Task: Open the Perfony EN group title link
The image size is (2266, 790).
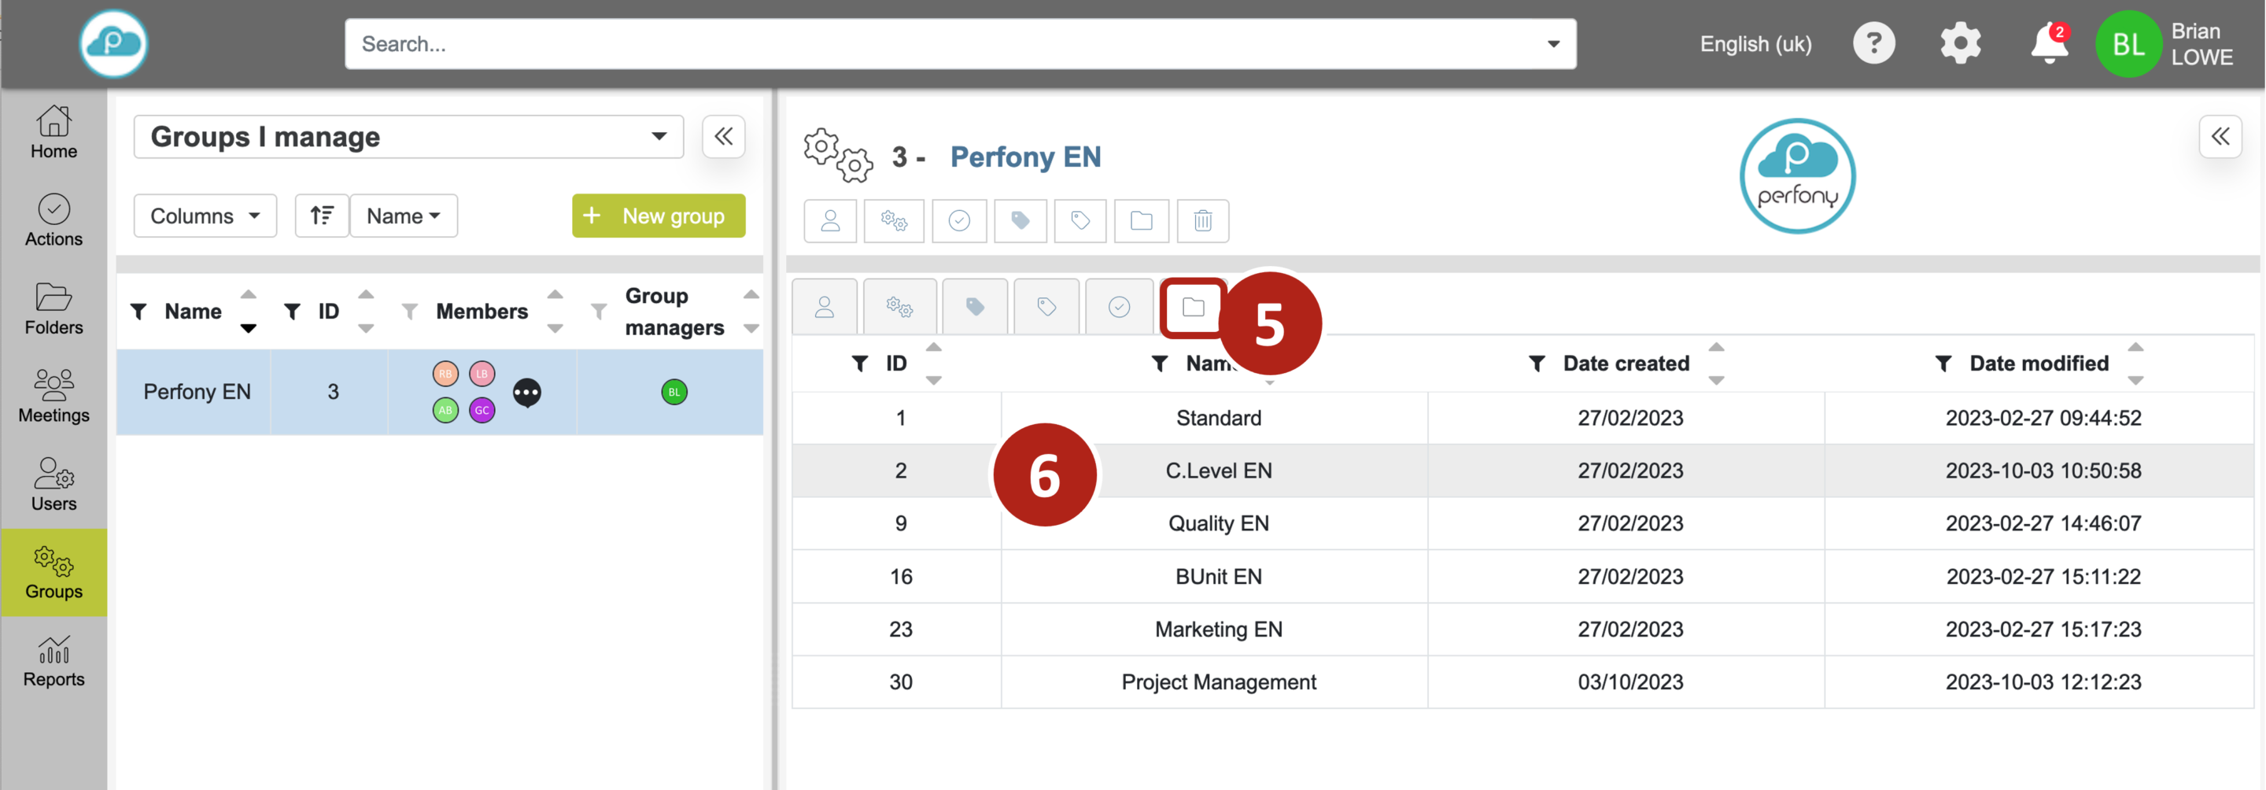Action: click(x=1024, y=157)
